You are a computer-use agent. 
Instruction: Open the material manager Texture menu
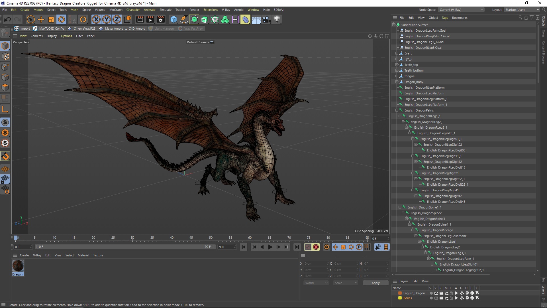[x=98, y=255]
